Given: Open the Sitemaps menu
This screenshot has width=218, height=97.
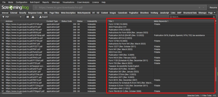Looking at the screenshot, I should coord(56,2).
